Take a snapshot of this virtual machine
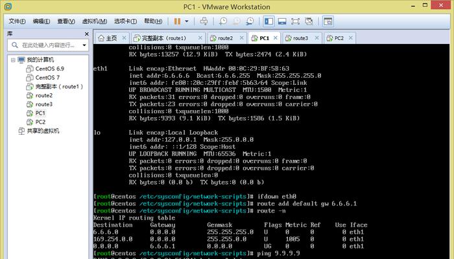The height and width of the screenshot is (259, 454). [x=223, y=21]
